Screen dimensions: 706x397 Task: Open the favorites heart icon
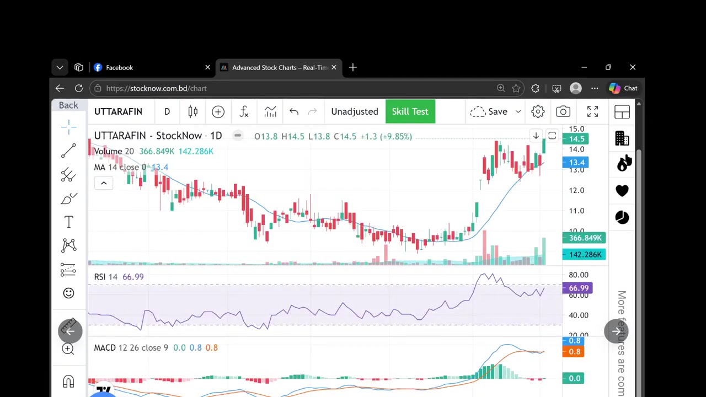coord(622,190)
